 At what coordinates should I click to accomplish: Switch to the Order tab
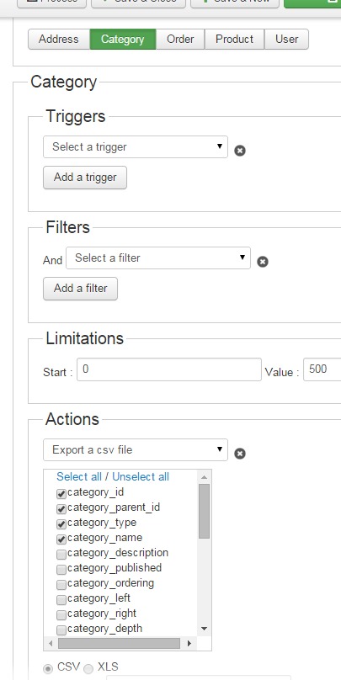(x=180, y=39)
